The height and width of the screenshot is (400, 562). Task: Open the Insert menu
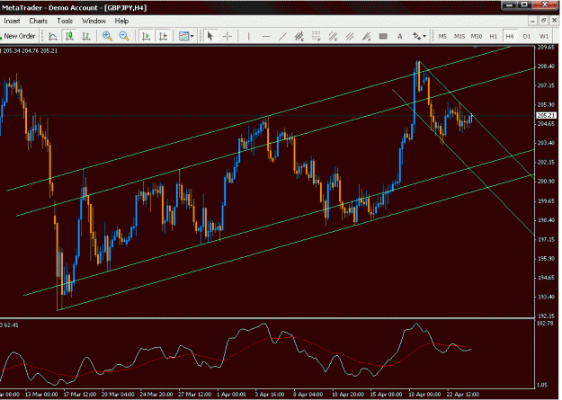[12, 21]
